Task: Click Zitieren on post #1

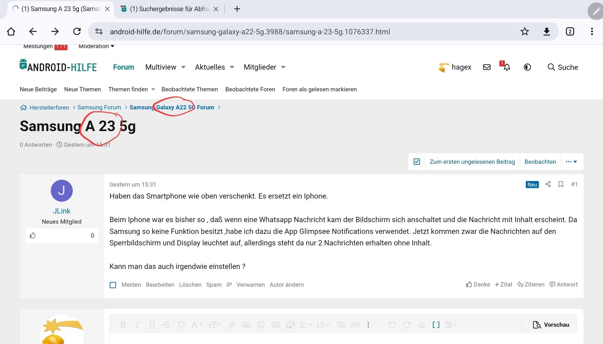Action: 531,284
